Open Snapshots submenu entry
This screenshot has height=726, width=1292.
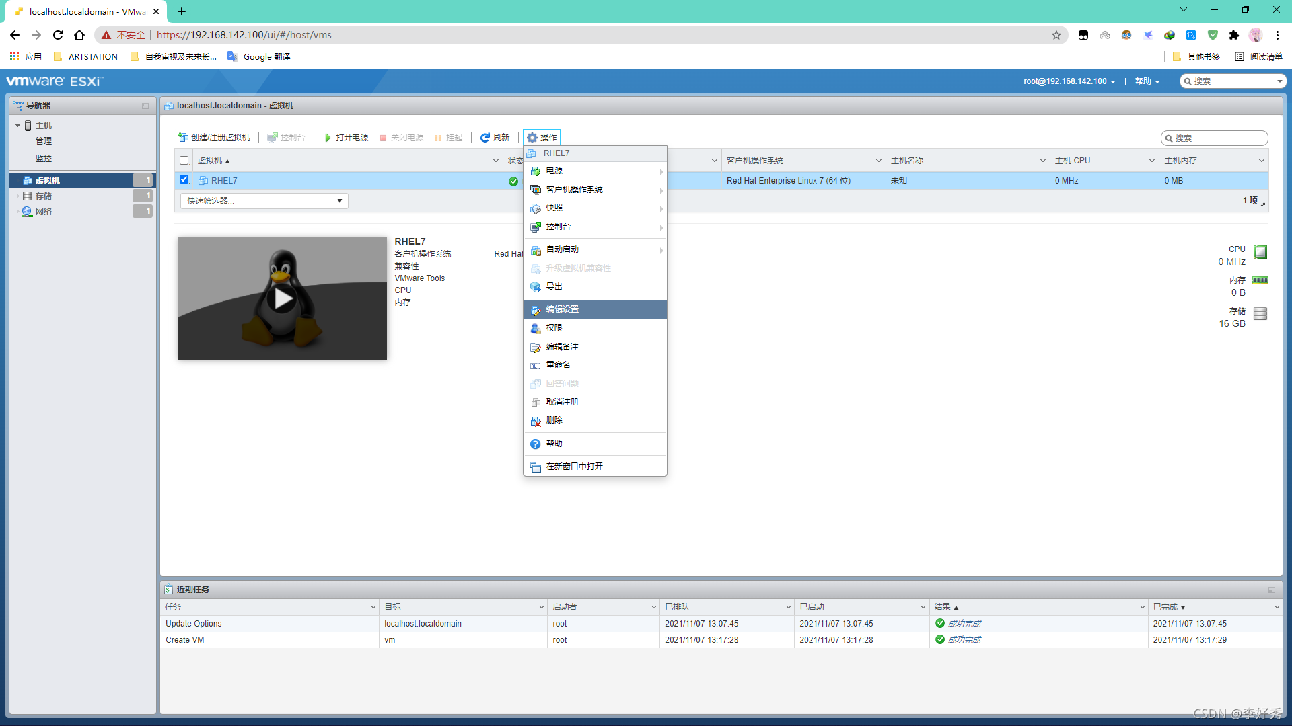(595, 208)
